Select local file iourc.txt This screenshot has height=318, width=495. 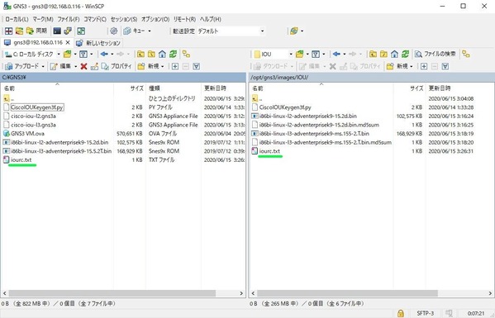[21, 160]
